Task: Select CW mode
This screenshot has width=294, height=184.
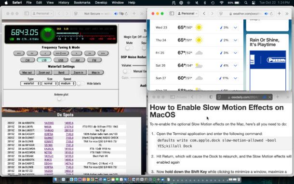Action: click(x=27, y=60)
